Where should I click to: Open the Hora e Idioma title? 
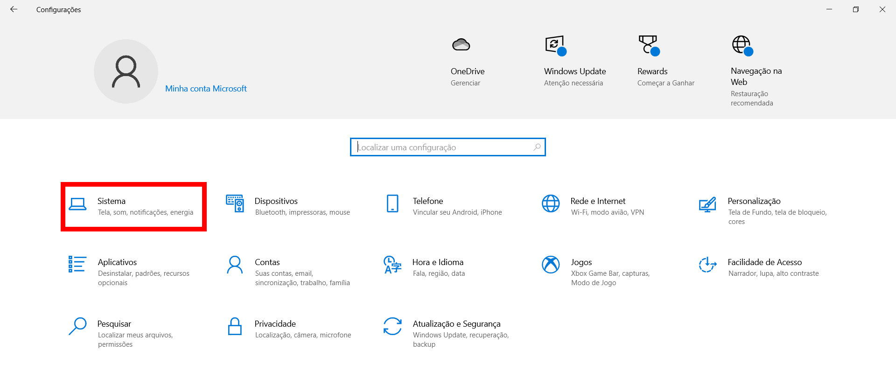[x=438, y=262]
